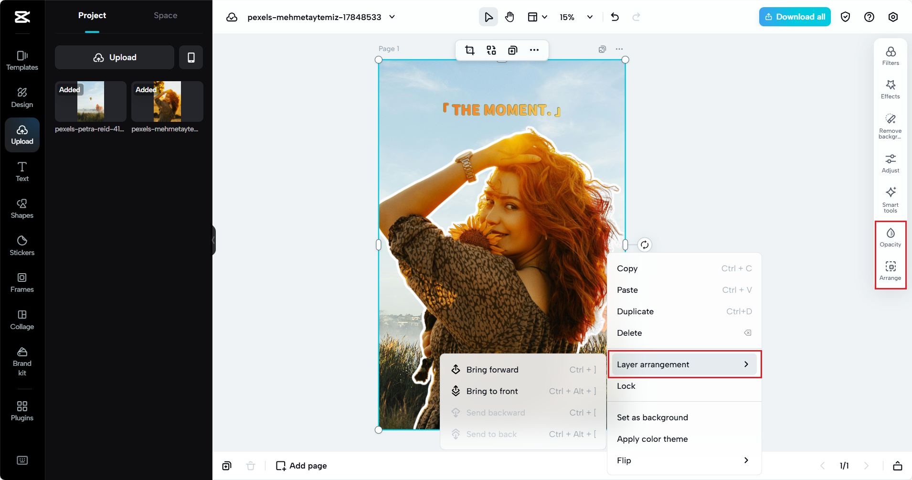Open the Arrange panel
This screenshot has height=480, width=912.
pos(891,271)
